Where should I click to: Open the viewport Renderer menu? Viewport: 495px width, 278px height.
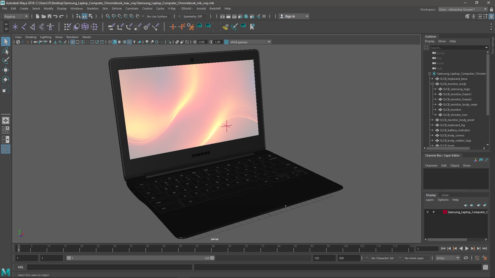[x=72, y=37]
